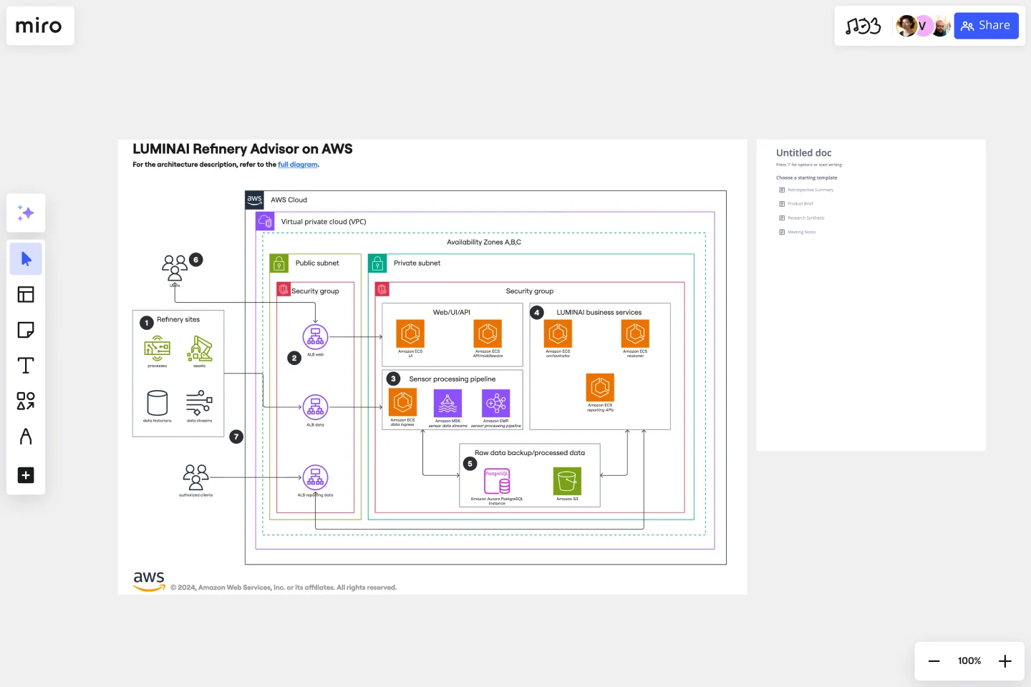This screenshot has height=687, width=1031.
Task: Select the Private subnet lock icon
Action: (377, 263)
